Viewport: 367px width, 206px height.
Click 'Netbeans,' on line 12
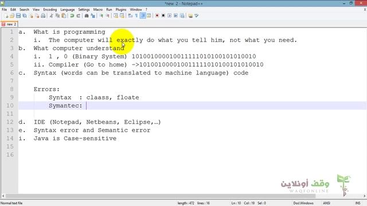[103, 122]
